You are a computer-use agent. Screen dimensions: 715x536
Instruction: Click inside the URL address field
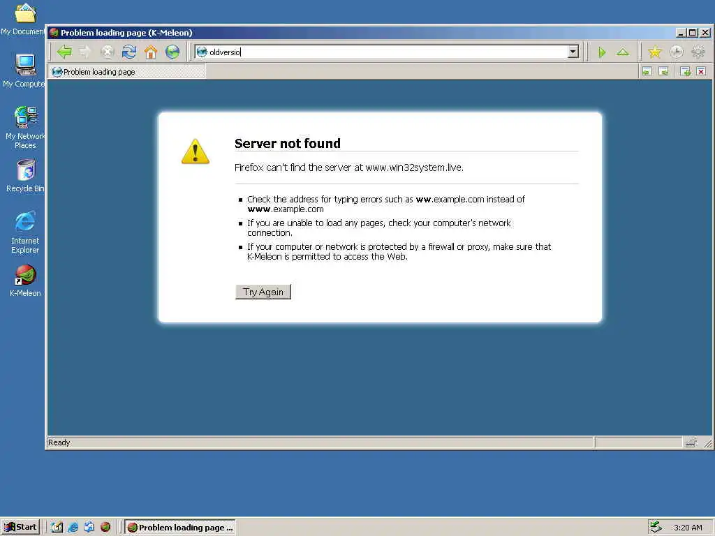click(388, 52)
